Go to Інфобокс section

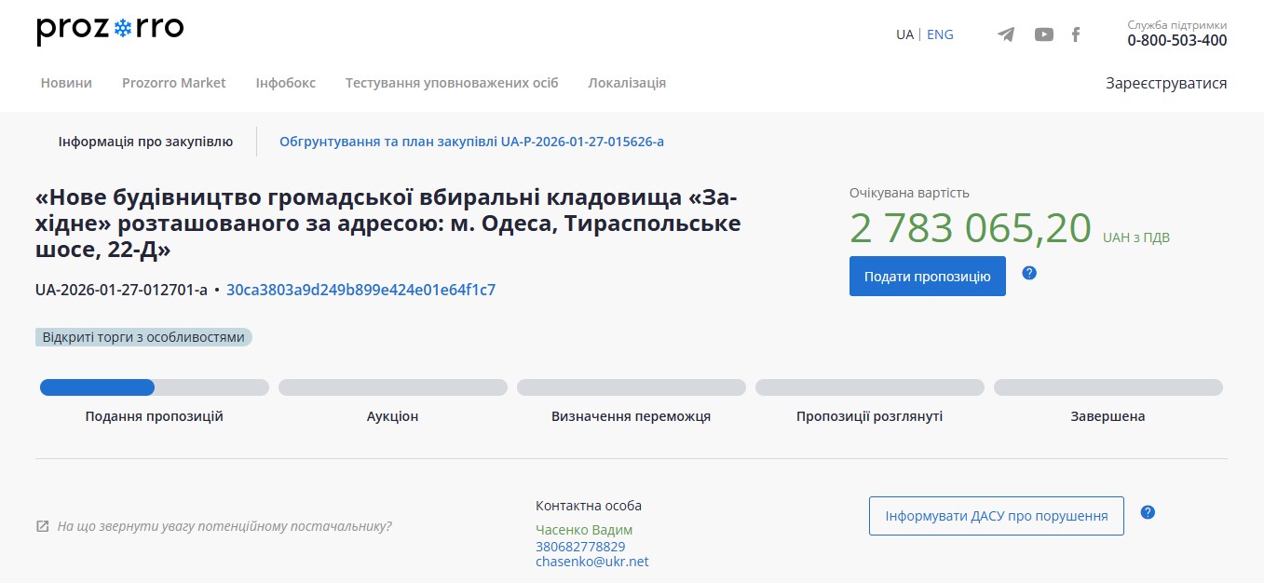coord(285,83)
